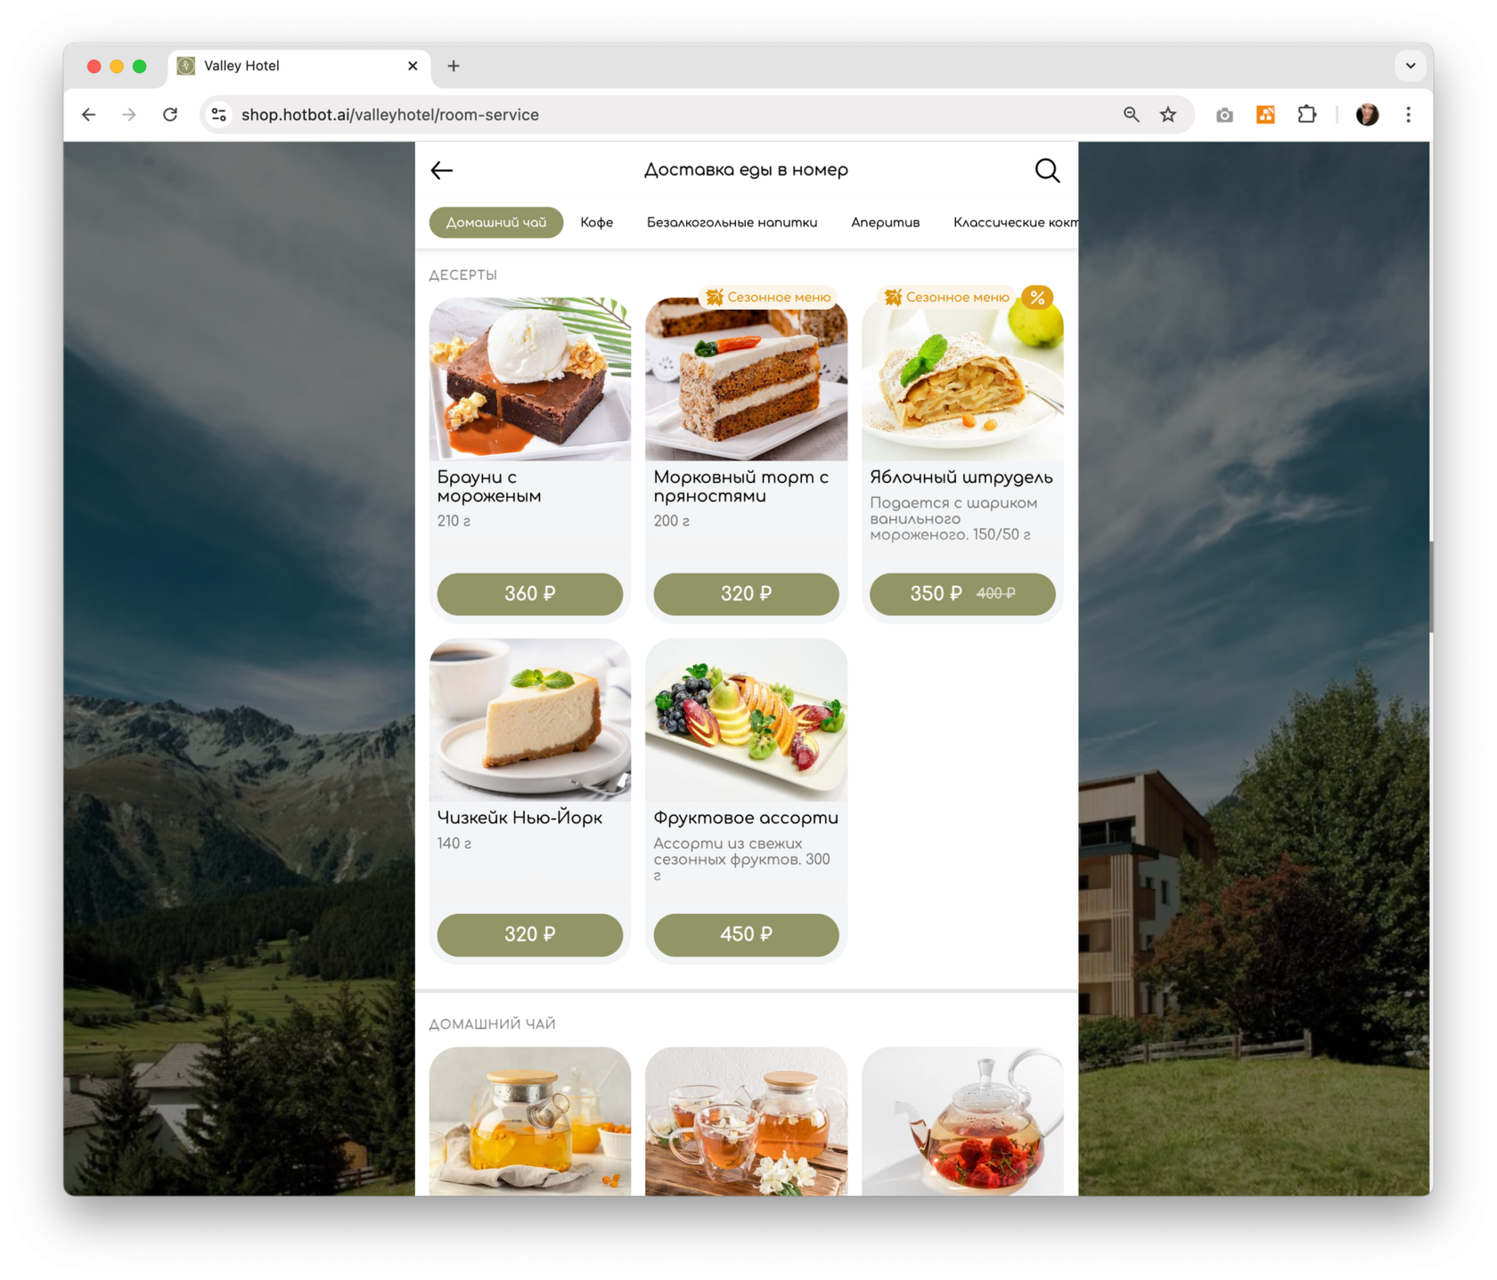Open the menu search magnifier icon
Screen dimensions: 1497x1280
click(x=1047, y=170)
